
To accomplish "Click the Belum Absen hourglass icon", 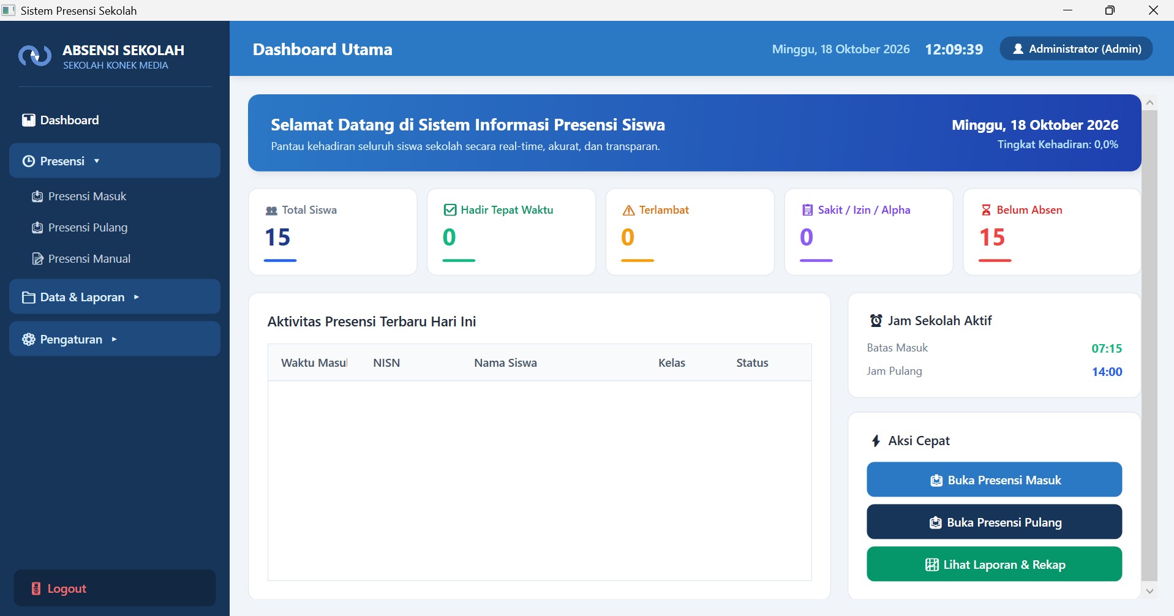I will coord(986,210).
